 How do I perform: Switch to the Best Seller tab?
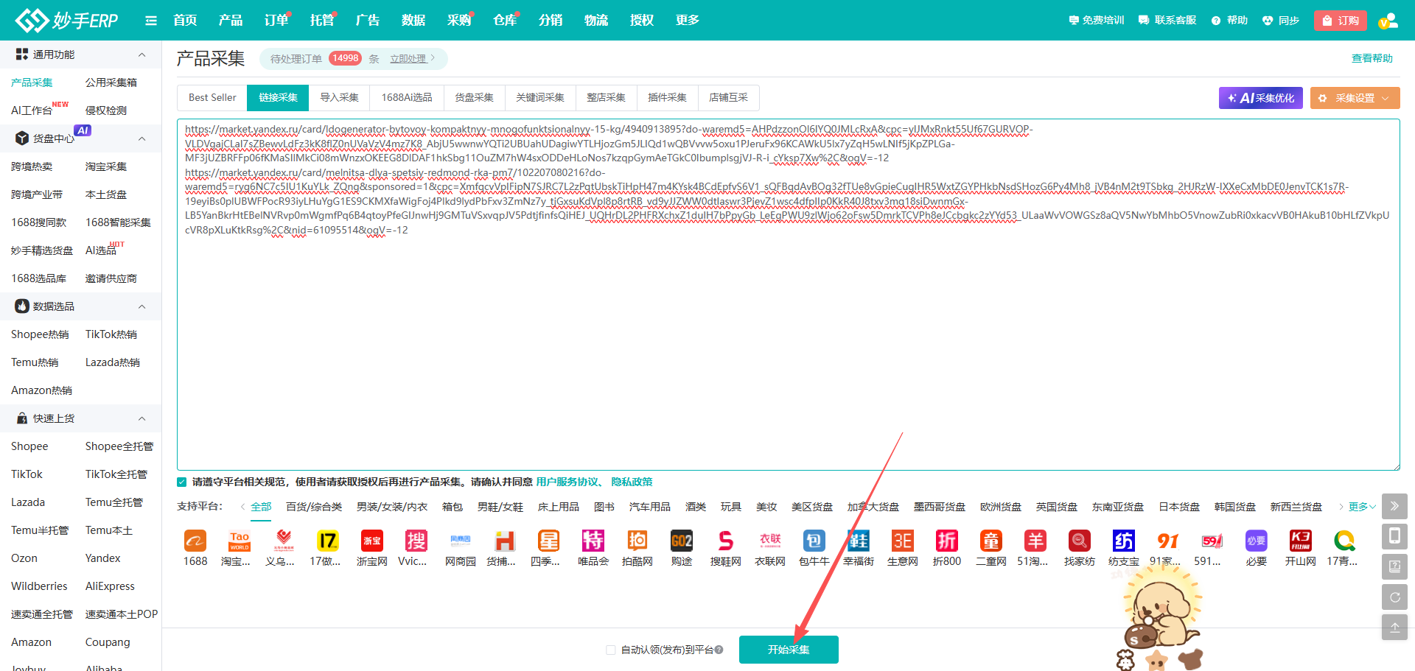(212, 98)
